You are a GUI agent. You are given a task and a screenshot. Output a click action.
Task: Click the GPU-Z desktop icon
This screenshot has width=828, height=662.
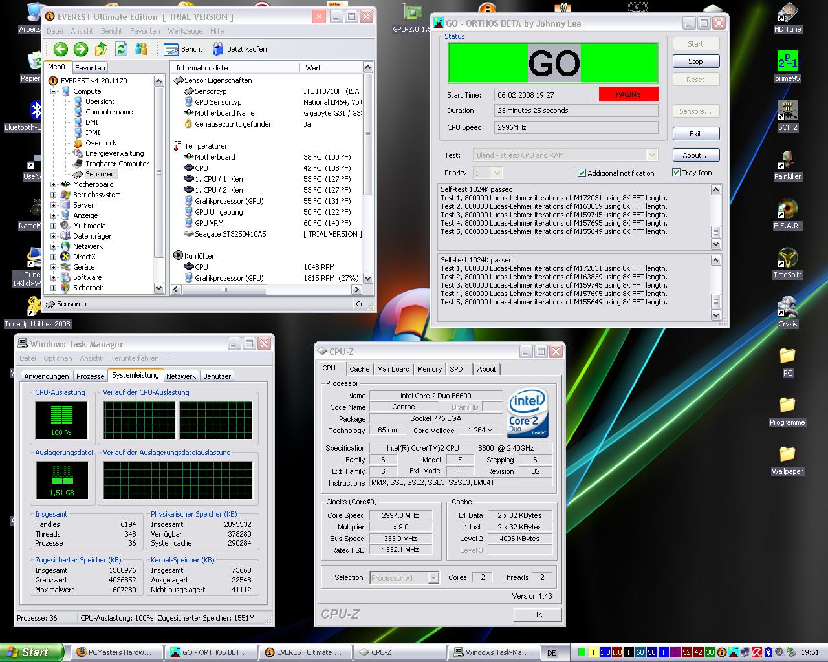pyautogui.click(x=411, y=18)
